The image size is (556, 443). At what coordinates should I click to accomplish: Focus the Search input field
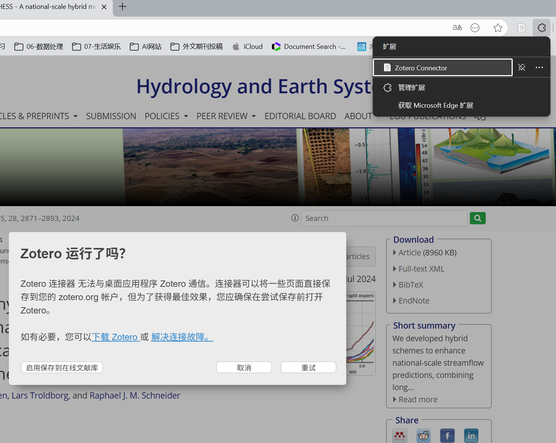(x=384, y=218)
